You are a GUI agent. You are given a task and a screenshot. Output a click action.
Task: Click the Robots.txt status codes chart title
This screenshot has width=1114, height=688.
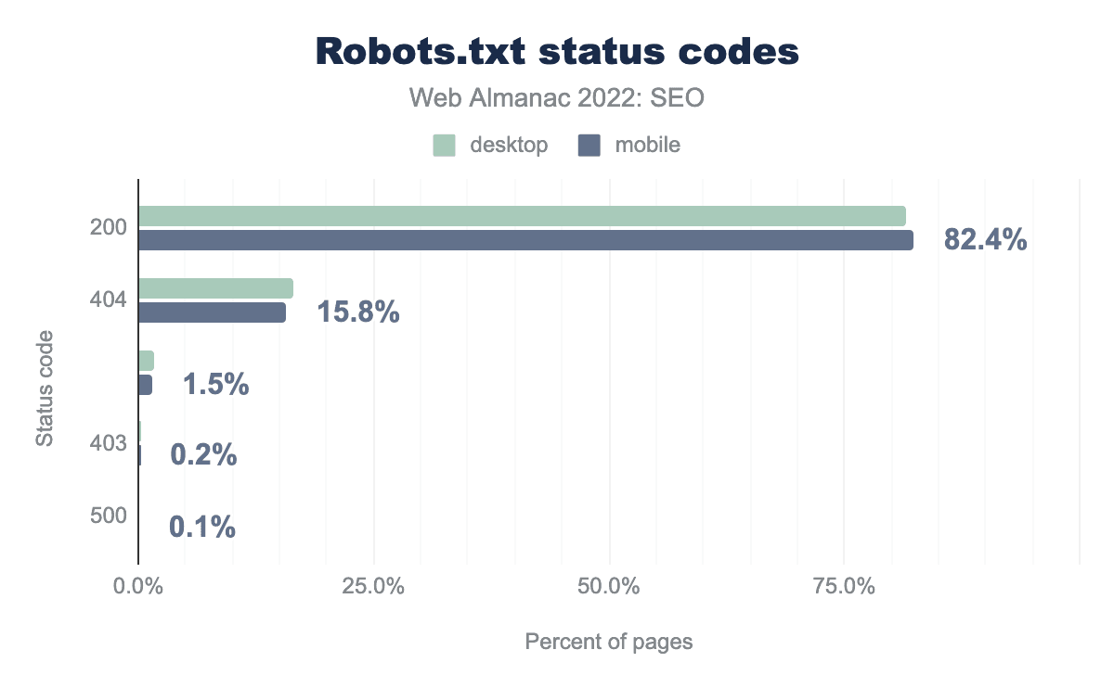click(557, 52)
